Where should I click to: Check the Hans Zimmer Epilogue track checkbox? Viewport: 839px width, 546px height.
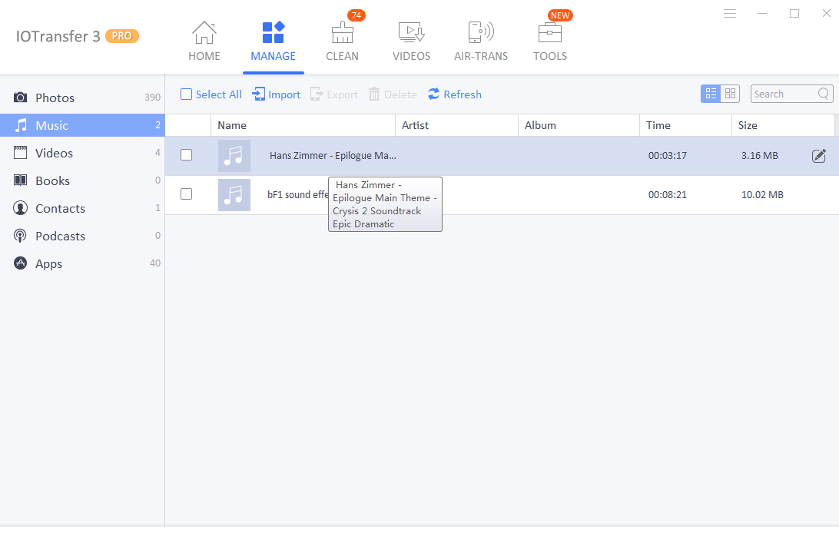[x=185, y=154]
